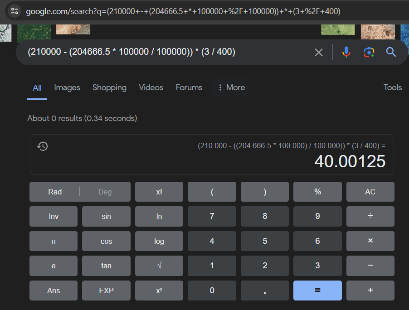Click the calculator expression line above result
This screenshot has width=409, height=310.
tap(292, 145)
